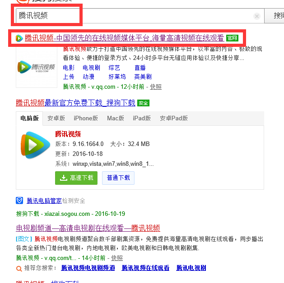Open the 腾讯电脑管家 link
The width and height of the screenshot is (284, 283).
click(x=44, y=201)
